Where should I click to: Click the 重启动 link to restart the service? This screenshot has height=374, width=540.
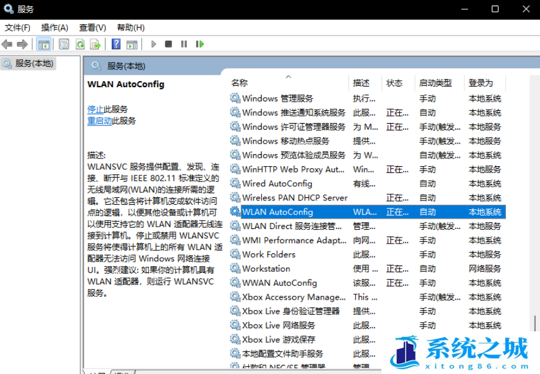tap(99, 121)
